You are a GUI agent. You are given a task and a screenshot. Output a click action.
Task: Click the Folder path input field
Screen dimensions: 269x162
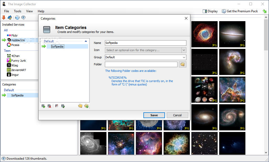pyautogui.click(x=141, y=65)
